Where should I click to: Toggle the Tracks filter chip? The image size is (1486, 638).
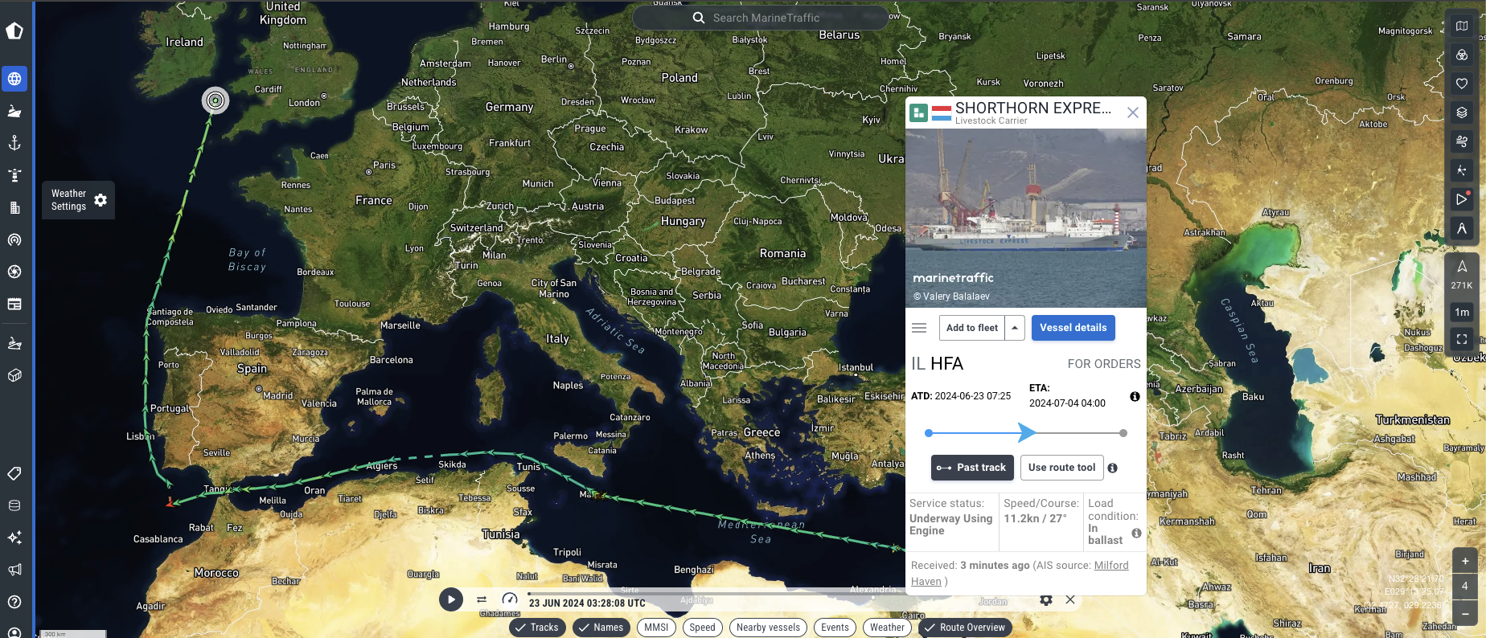click(x=537, y=628)
